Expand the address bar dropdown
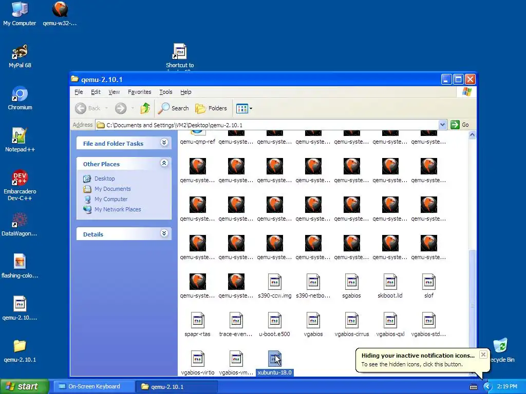The image size is (526, 394). (442, 125)
